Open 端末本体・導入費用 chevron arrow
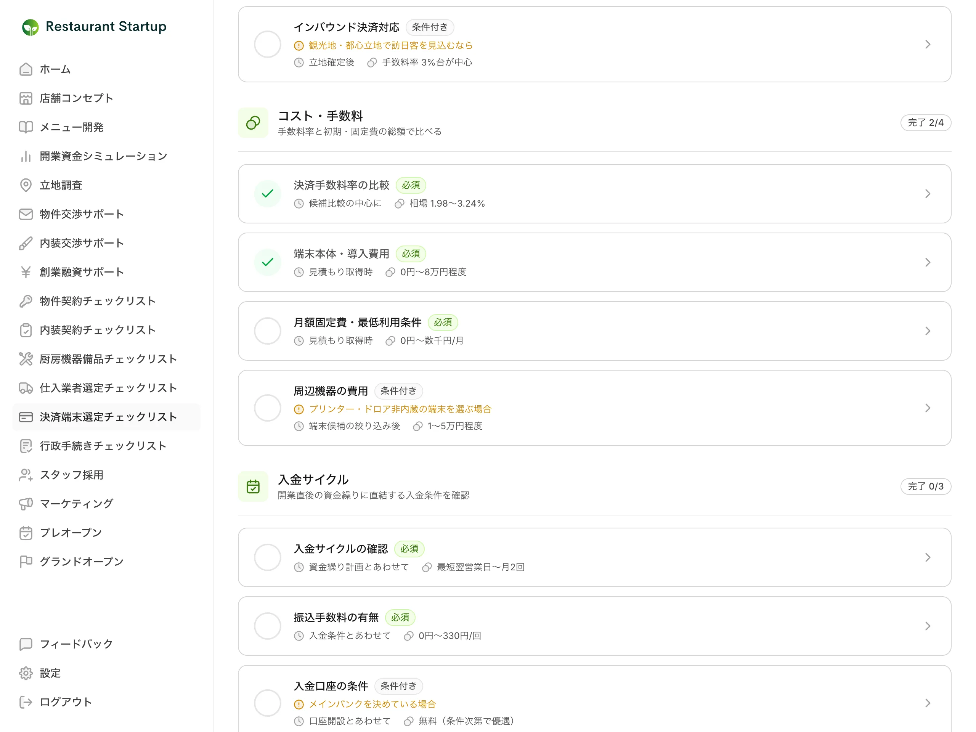 pyautogui.click(x=928, y=262)
